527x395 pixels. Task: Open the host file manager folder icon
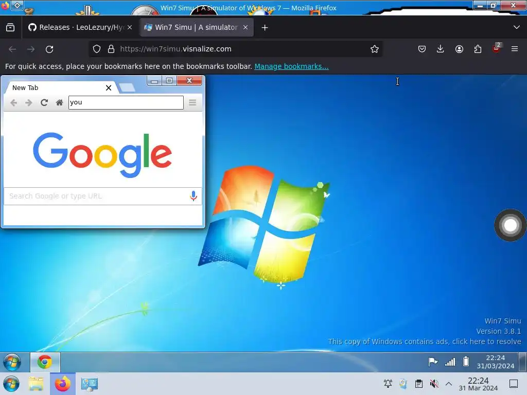(x=37, y=384)
